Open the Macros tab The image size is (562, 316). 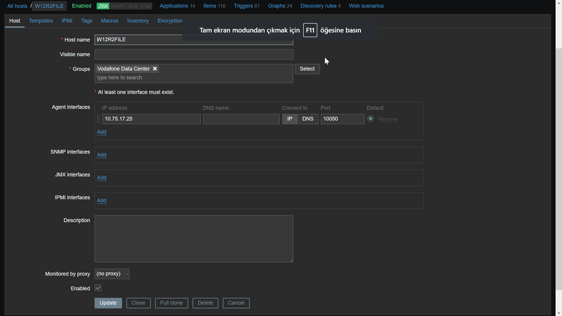pyautogui.click(x=109, y=21)
